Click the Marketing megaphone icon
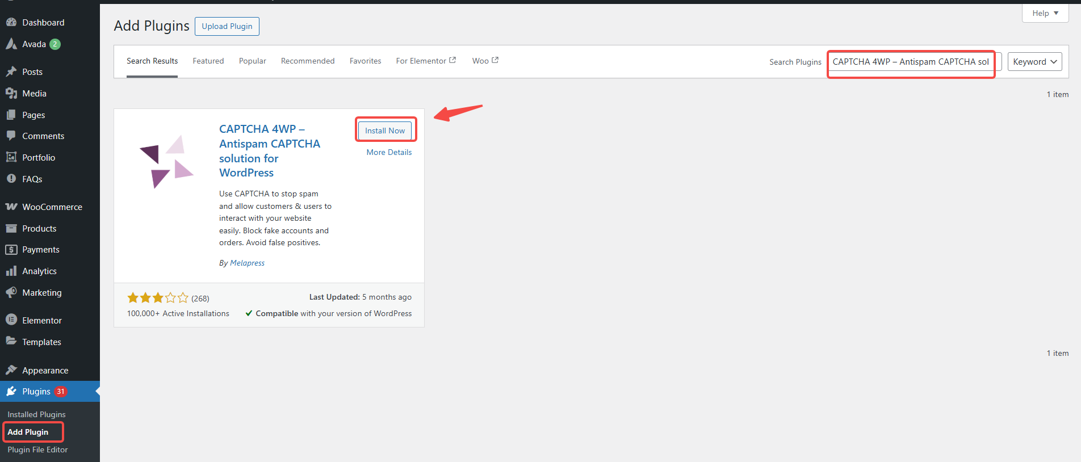Viewport: 1081px width, 462px height. pyautogui.click(x=11, y=292)
